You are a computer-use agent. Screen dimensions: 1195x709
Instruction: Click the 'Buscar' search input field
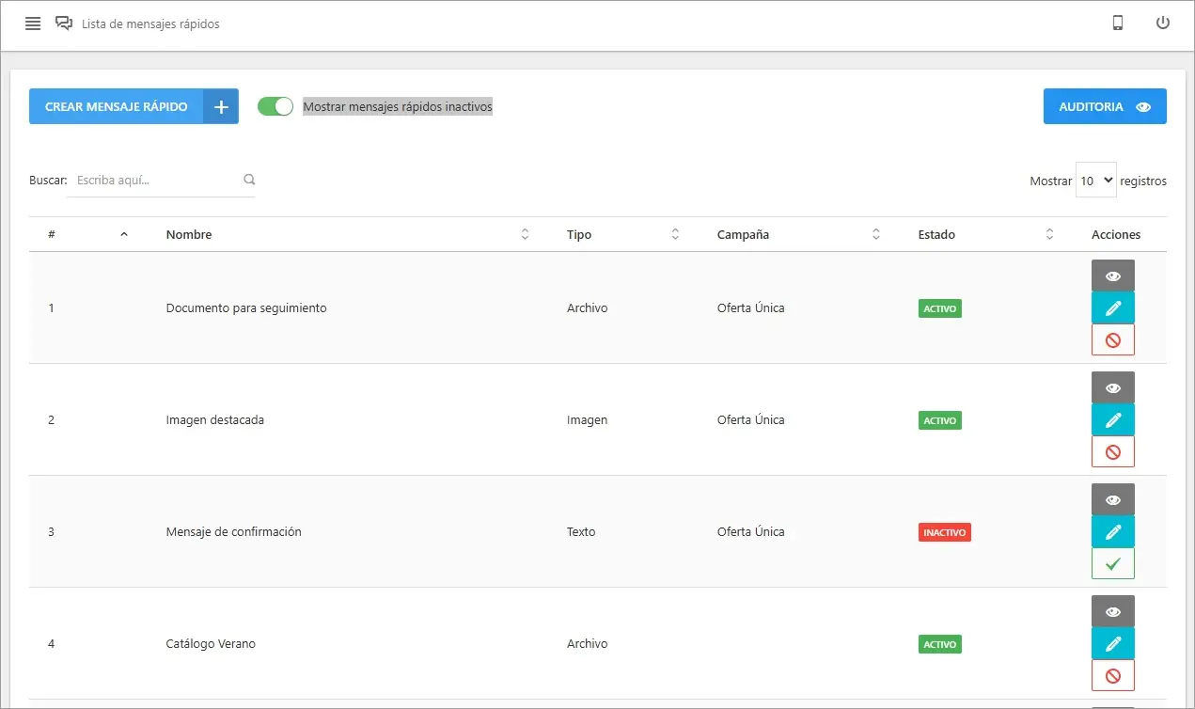155,181
